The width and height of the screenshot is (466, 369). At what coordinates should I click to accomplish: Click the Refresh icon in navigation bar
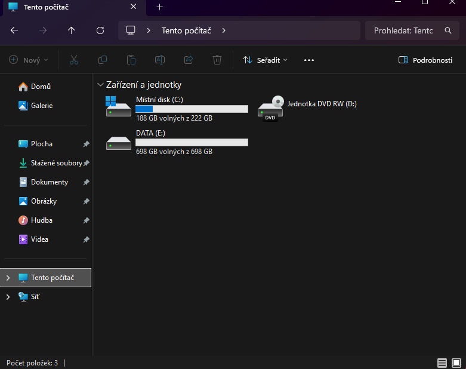pos(100,30)
